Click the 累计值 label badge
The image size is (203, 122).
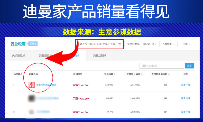(33, 44)
